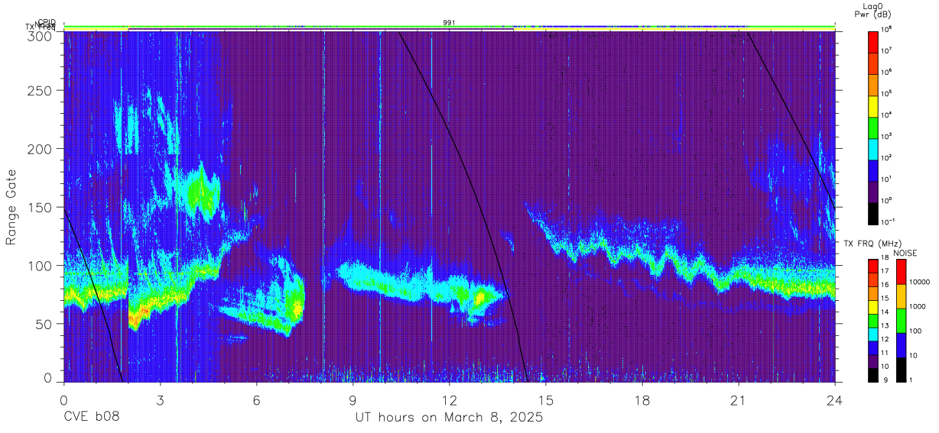Click y-axis tick label "150"
This screenshot has height=433, width=939.
[x=41, y=208]
